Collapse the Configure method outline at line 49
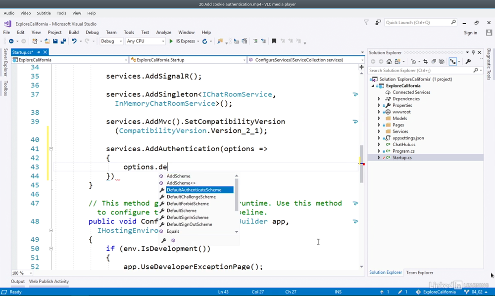The width and height of the screenshot is (495, 296). [51, 230]
